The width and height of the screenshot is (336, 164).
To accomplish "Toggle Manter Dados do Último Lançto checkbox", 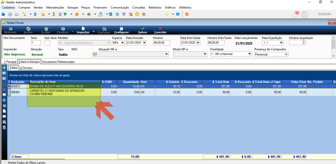I will (6, 162).
